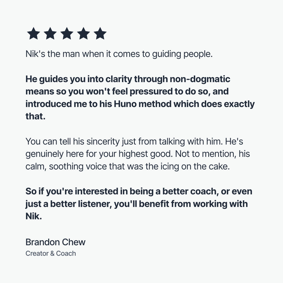Click the word "Huno" in the bold paragraph
Image resolution: width=283 pixels, height=283 pixels.
pyautogui.click(x=125, y=104)
